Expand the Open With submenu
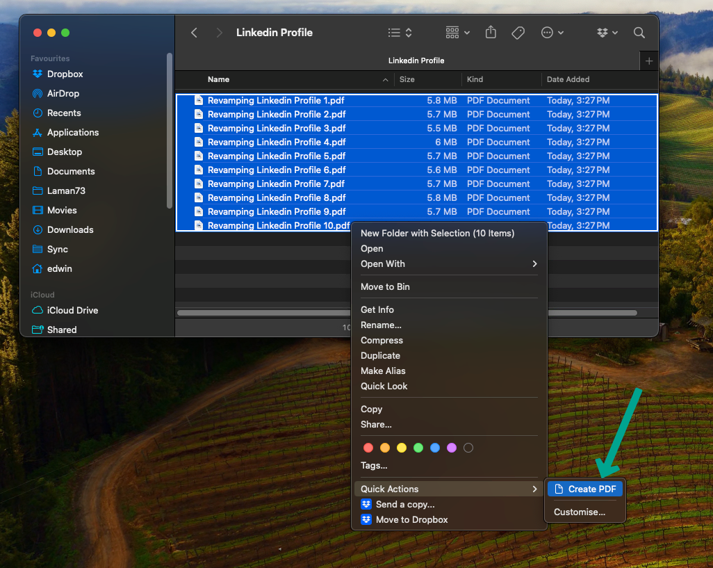This screenshot has width=713, height=568. pos(449,264)
